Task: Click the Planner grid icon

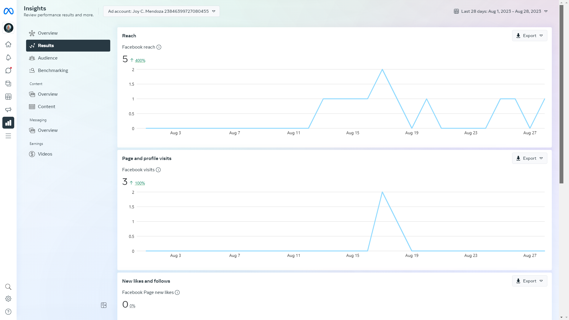Action: point(8,97)
